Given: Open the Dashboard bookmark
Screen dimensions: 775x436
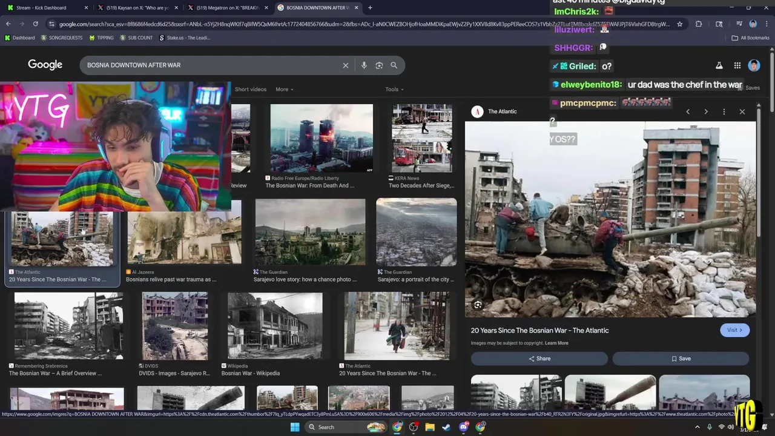Looking at the screenshot, I should coord(19,38).
